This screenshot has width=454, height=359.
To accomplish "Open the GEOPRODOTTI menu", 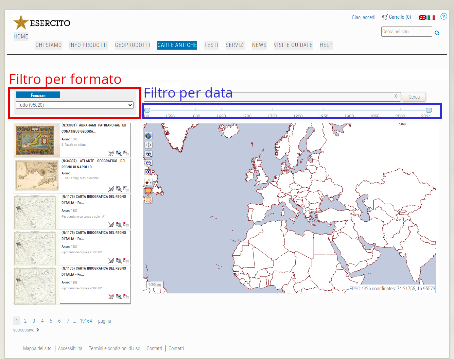I will click(132, 45).
